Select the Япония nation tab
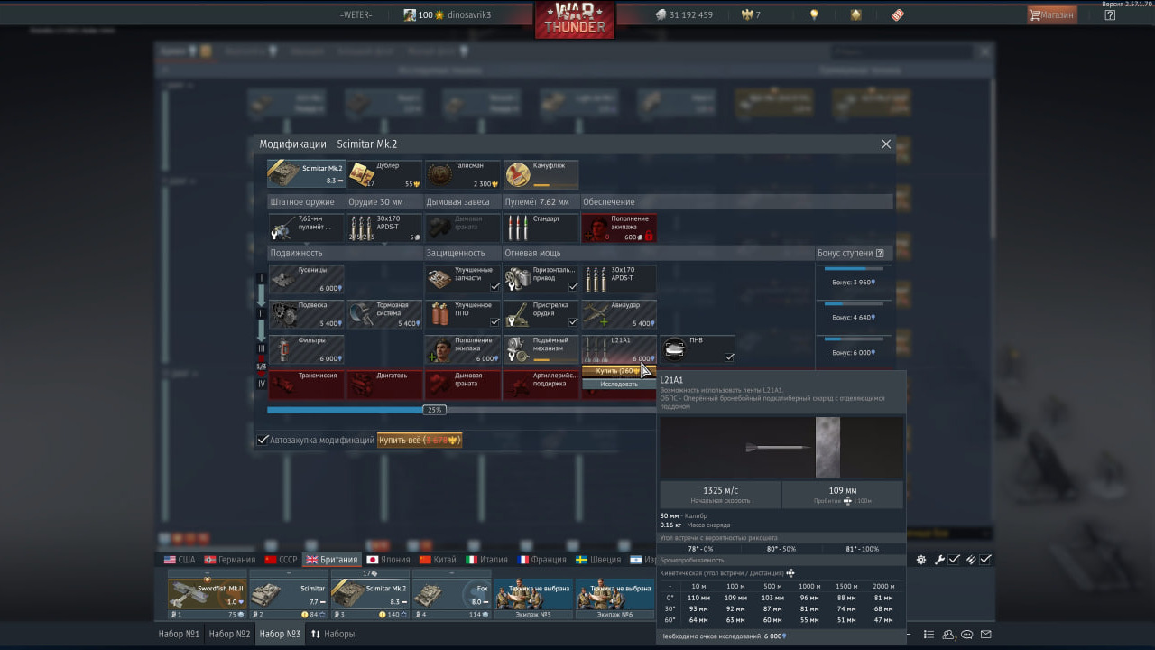1155x650 pixels. click(x=388, y=560)
